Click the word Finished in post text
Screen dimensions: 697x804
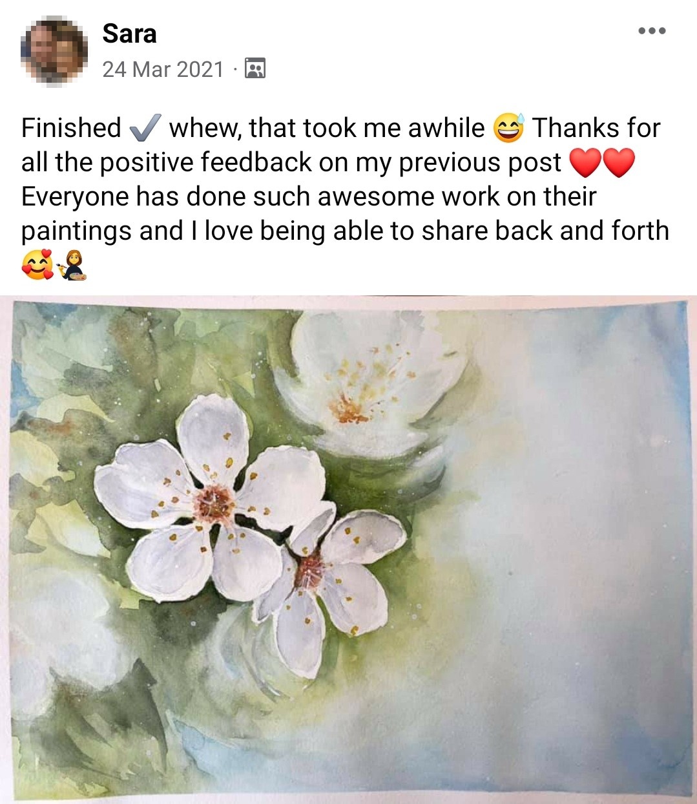coord(71,127)
